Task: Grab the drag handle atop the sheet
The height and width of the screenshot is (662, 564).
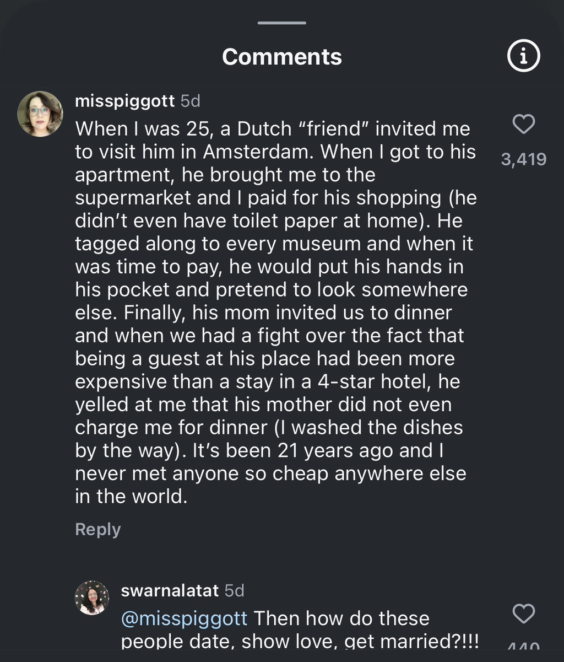Action: point(281,23)
